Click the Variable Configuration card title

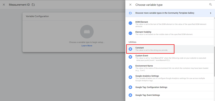[37, 16]
